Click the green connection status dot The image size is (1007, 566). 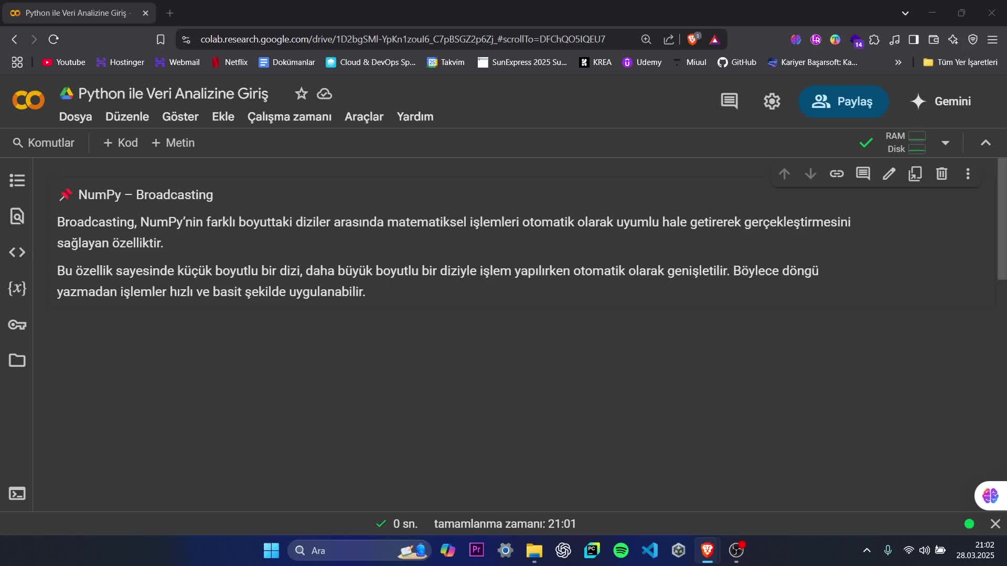coord(969,524)
